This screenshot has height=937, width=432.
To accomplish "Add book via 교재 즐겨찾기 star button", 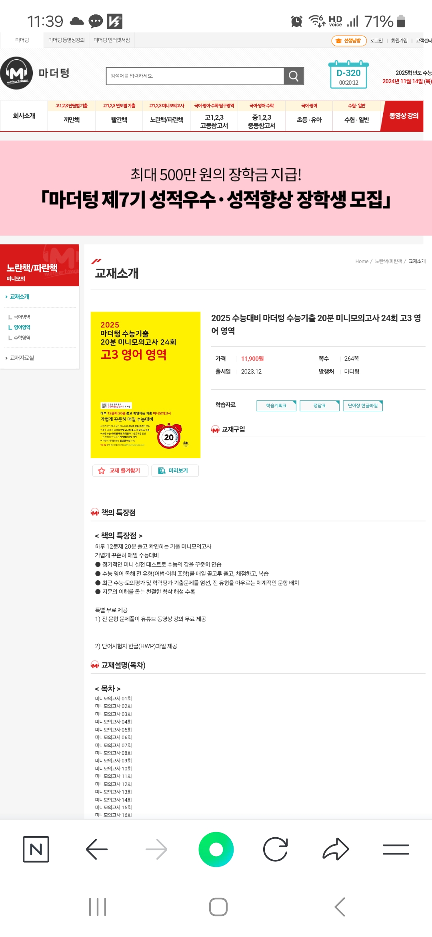I will coord(120,471).
